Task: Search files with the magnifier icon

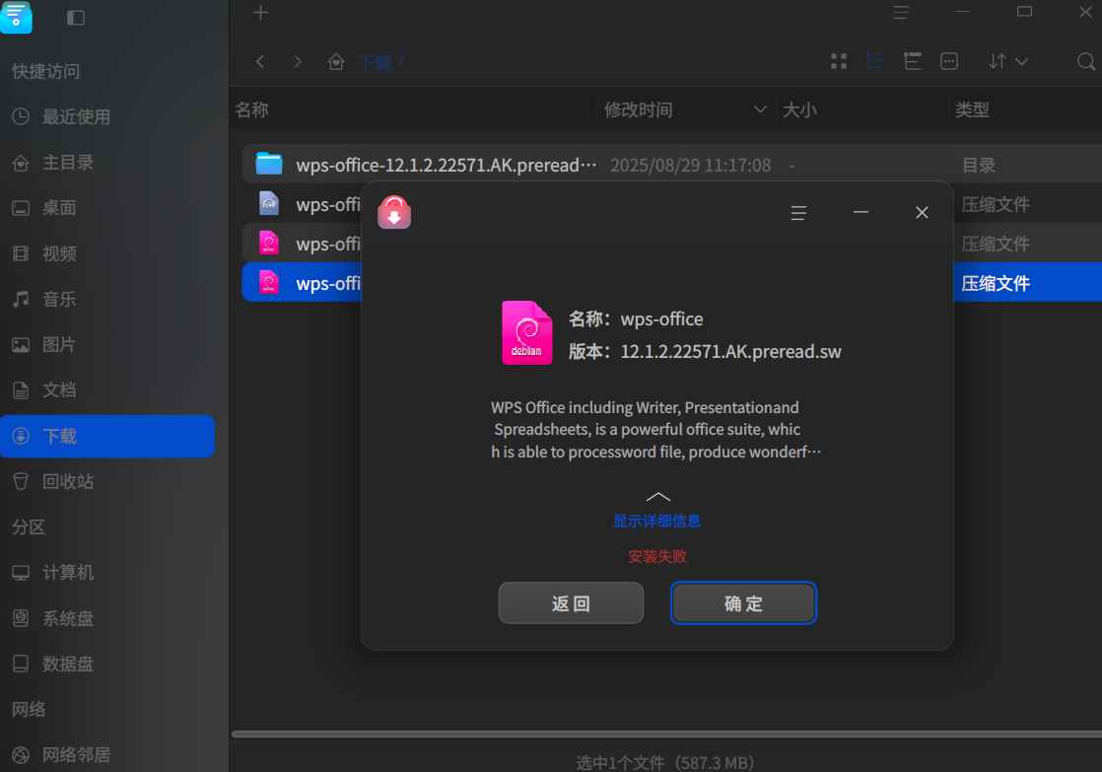Action: (1086, 62)
